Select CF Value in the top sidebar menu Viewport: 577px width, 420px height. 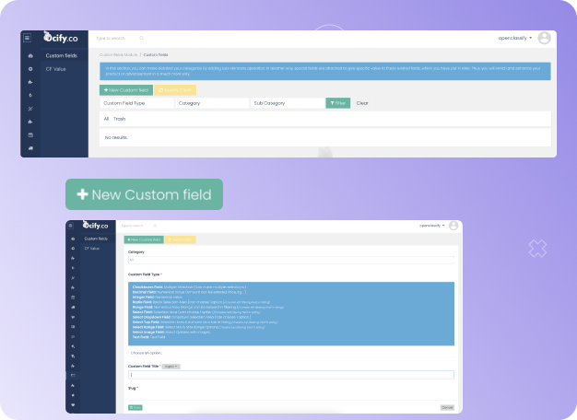tap(55, 68)
